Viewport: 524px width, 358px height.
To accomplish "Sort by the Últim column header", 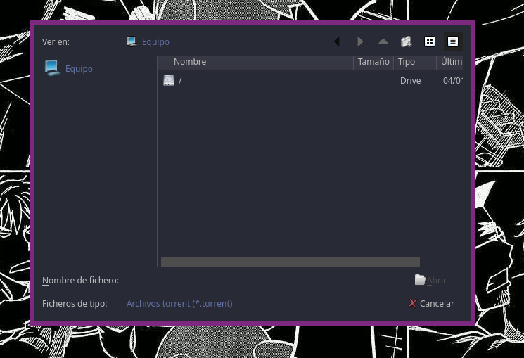I will 450,62.
